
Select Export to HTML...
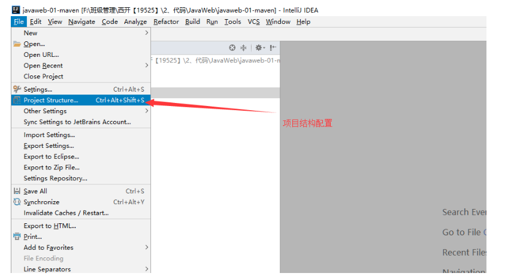[x=81, y=226]
